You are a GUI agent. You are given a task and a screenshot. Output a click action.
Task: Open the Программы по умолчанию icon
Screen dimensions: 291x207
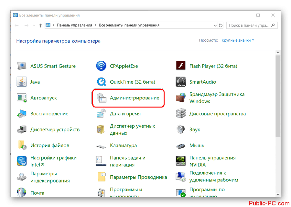coord(180,192)
